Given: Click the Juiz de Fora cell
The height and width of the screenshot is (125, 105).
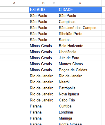Looking at the screenshot, I should pos(80,58).
